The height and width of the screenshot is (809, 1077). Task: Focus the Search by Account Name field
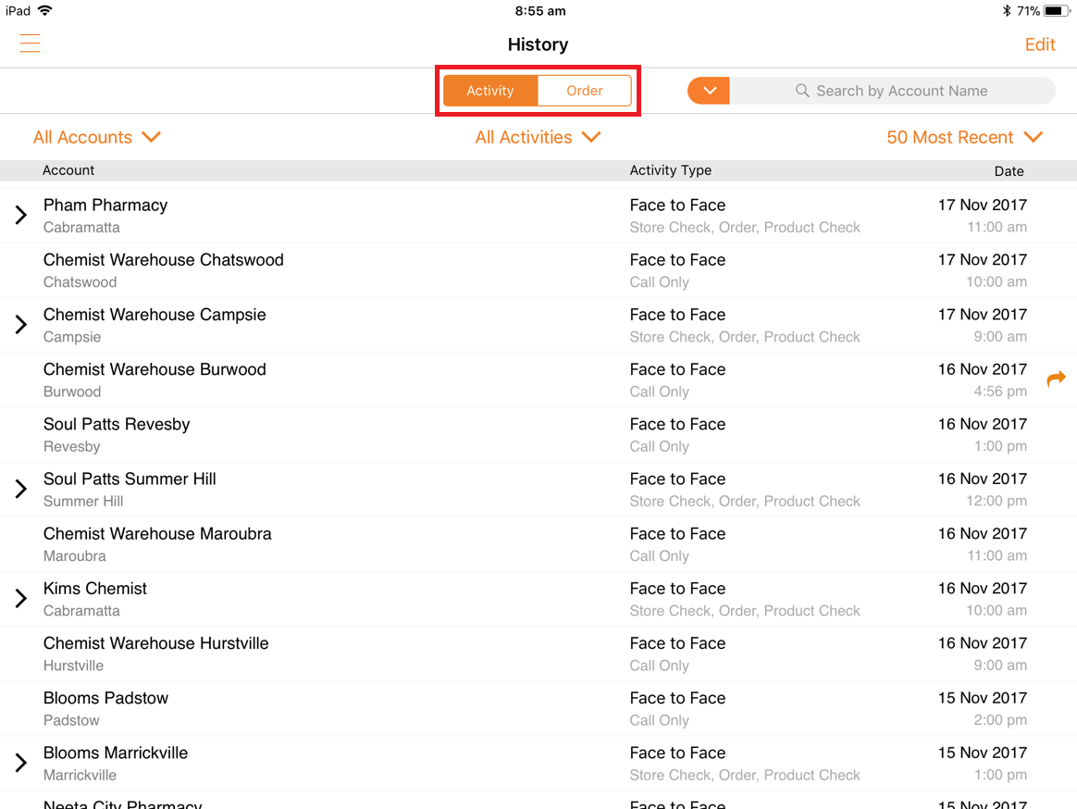(892, 91)
